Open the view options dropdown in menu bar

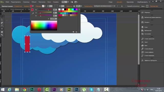click(x=76, y=2)
